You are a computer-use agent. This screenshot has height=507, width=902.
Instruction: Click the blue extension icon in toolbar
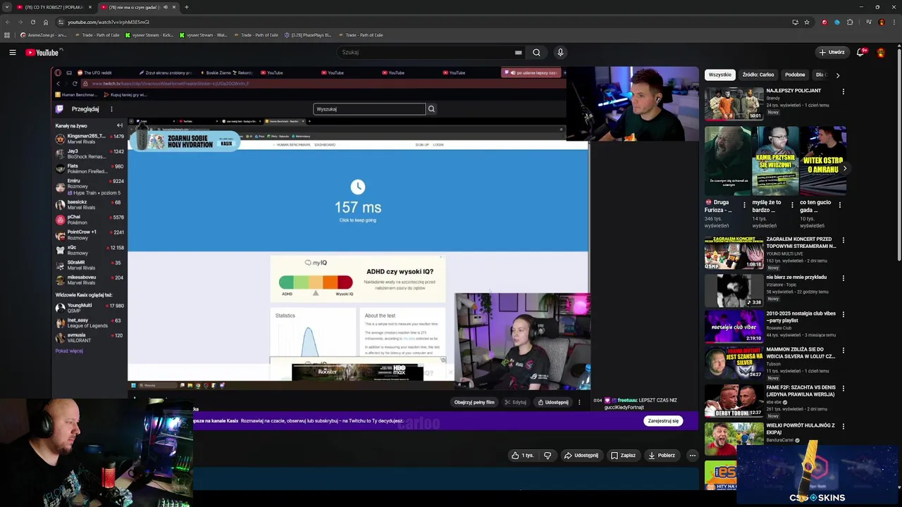[837, 22]
